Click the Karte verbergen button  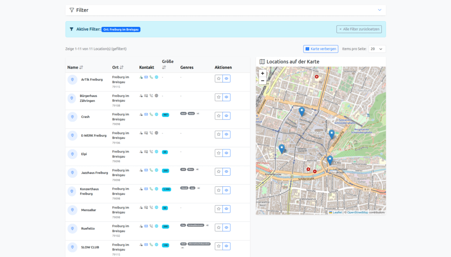pos(321,49)
